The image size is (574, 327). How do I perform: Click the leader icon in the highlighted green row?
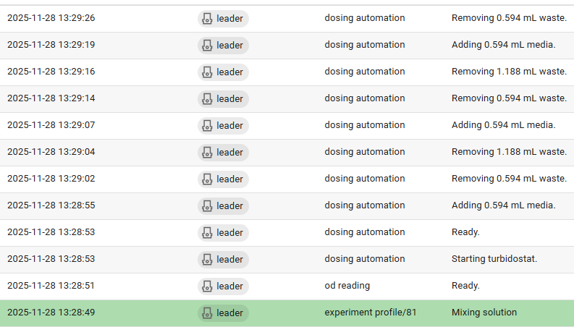(x=207, y=313)
